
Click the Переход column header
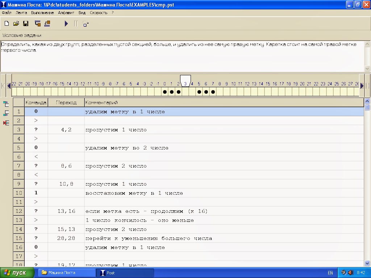[66, 102]
